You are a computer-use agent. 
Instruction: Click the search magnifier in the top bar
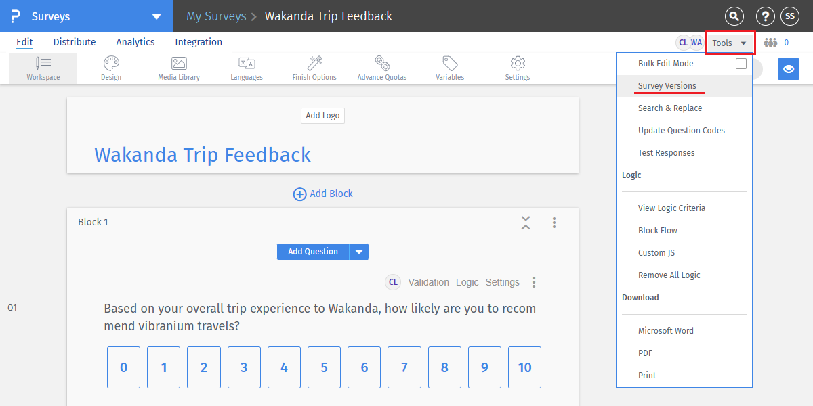[x=734, y=16]
